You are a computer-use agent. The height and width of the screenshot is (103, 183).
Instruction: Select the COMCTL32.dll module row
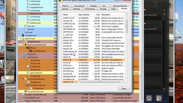coord(94,18)
